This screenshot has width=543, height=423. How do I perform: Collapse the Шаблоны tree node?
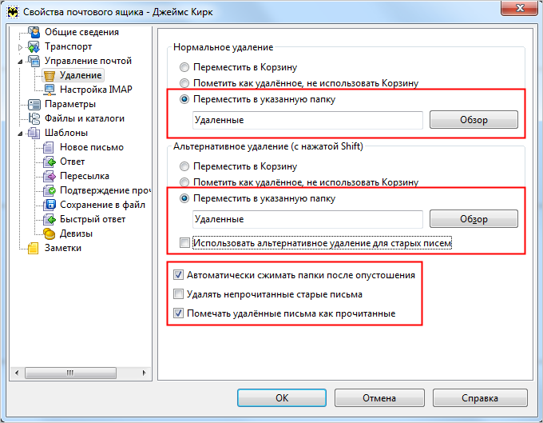pos(21,134)
